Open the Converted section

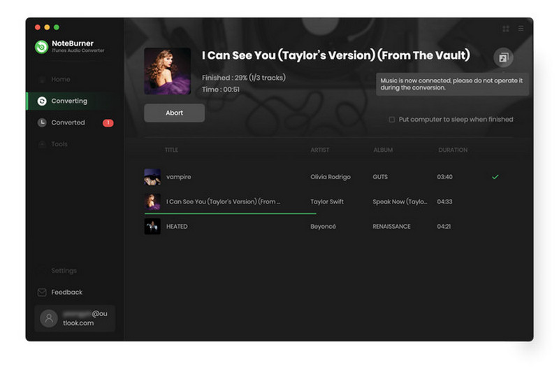(68, 122)
